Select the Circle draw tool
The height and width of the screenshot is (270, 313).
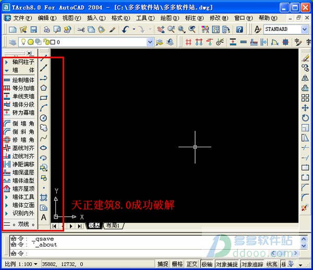[44, 118]
